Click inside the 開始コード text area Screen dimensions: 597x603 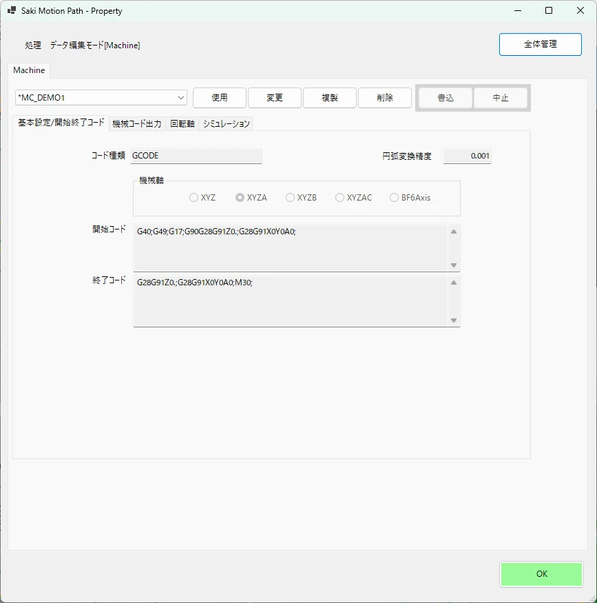point(291,248)
